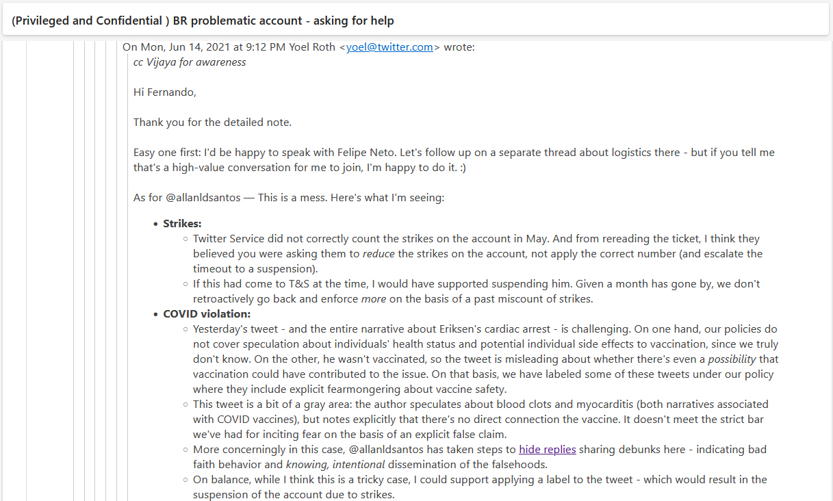Click the sentence starting "As for @allanldsantos"

tap(289, 198)
